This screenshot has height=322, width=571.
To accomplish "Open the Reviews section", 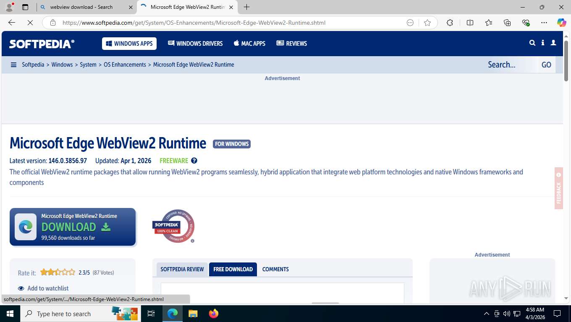I will point(292,44).
